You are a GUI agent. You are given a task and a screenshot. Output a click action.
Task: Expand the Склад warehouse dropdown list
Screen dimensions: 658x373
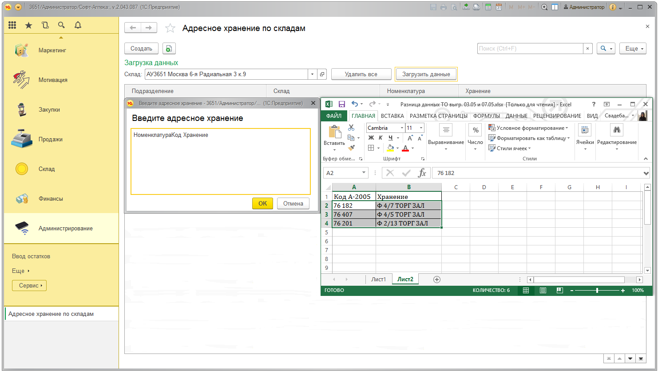(x=312, y=74)
